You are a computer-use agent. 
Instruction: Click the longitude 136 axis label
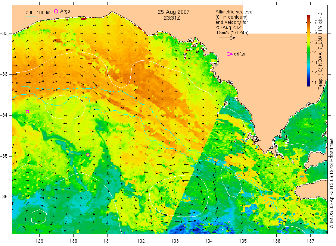tap(276, 241)
